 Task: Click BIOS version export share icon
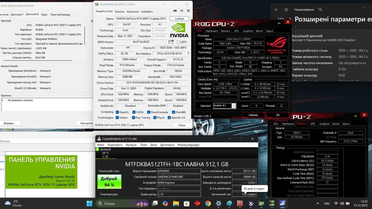tap(171, 42)
